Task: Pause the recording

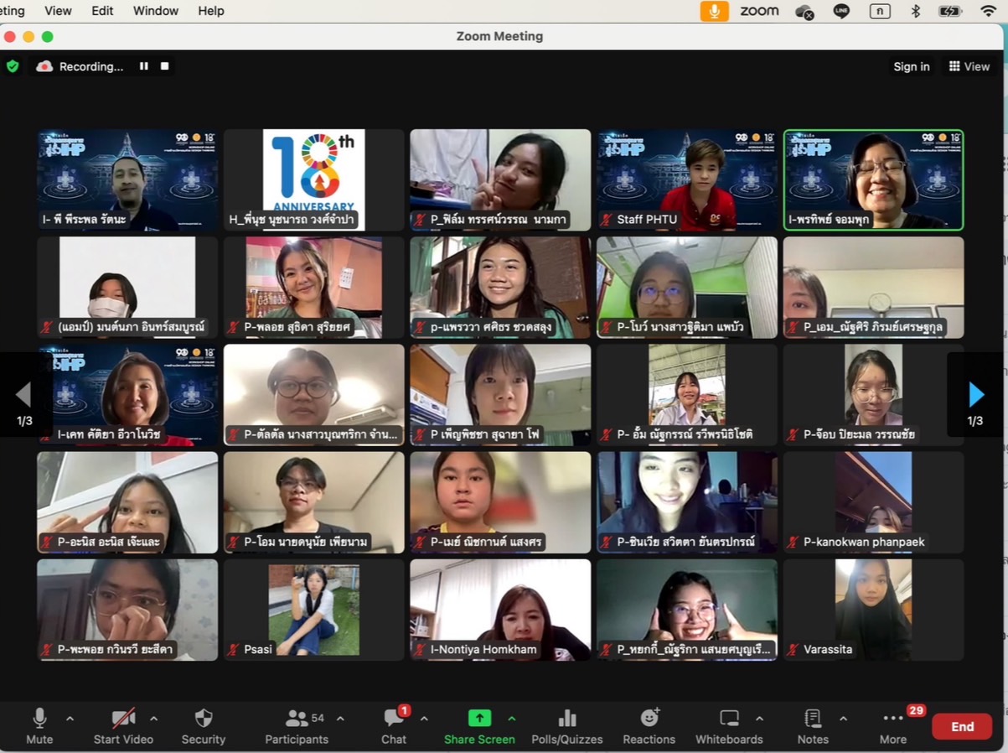Action: (x=144, y=66)
